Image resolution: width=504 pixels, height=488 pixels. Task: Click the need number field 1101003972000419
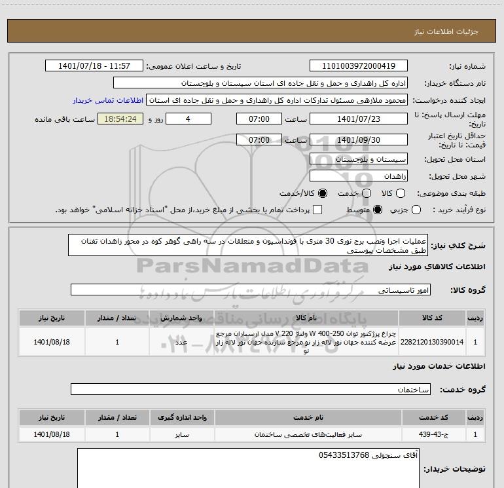(359, 66)
